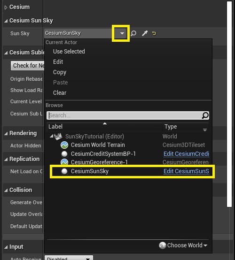235x260 pixels.
Task: Open the Auto Receive Input Disabled dropdown
Action: coord(69,258)
